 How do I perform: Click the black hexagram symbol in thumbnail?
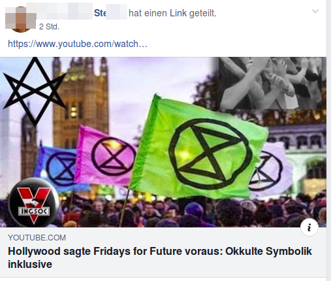coord(35,91)
